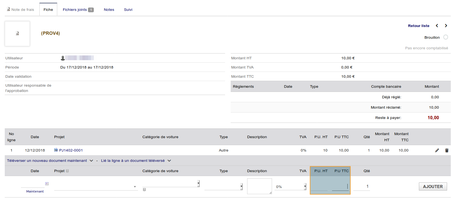Screen dimensions: 451x200
Task: Go to next record with right chevron
Action: (446, 26)
